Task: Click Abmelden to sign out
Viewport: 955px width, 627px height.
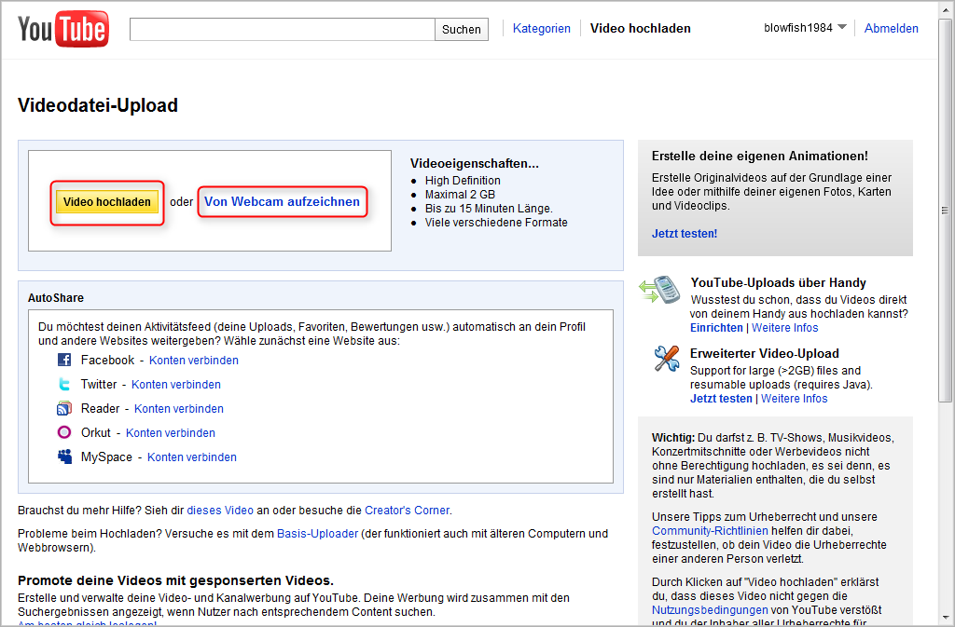Action: (891, 28)
